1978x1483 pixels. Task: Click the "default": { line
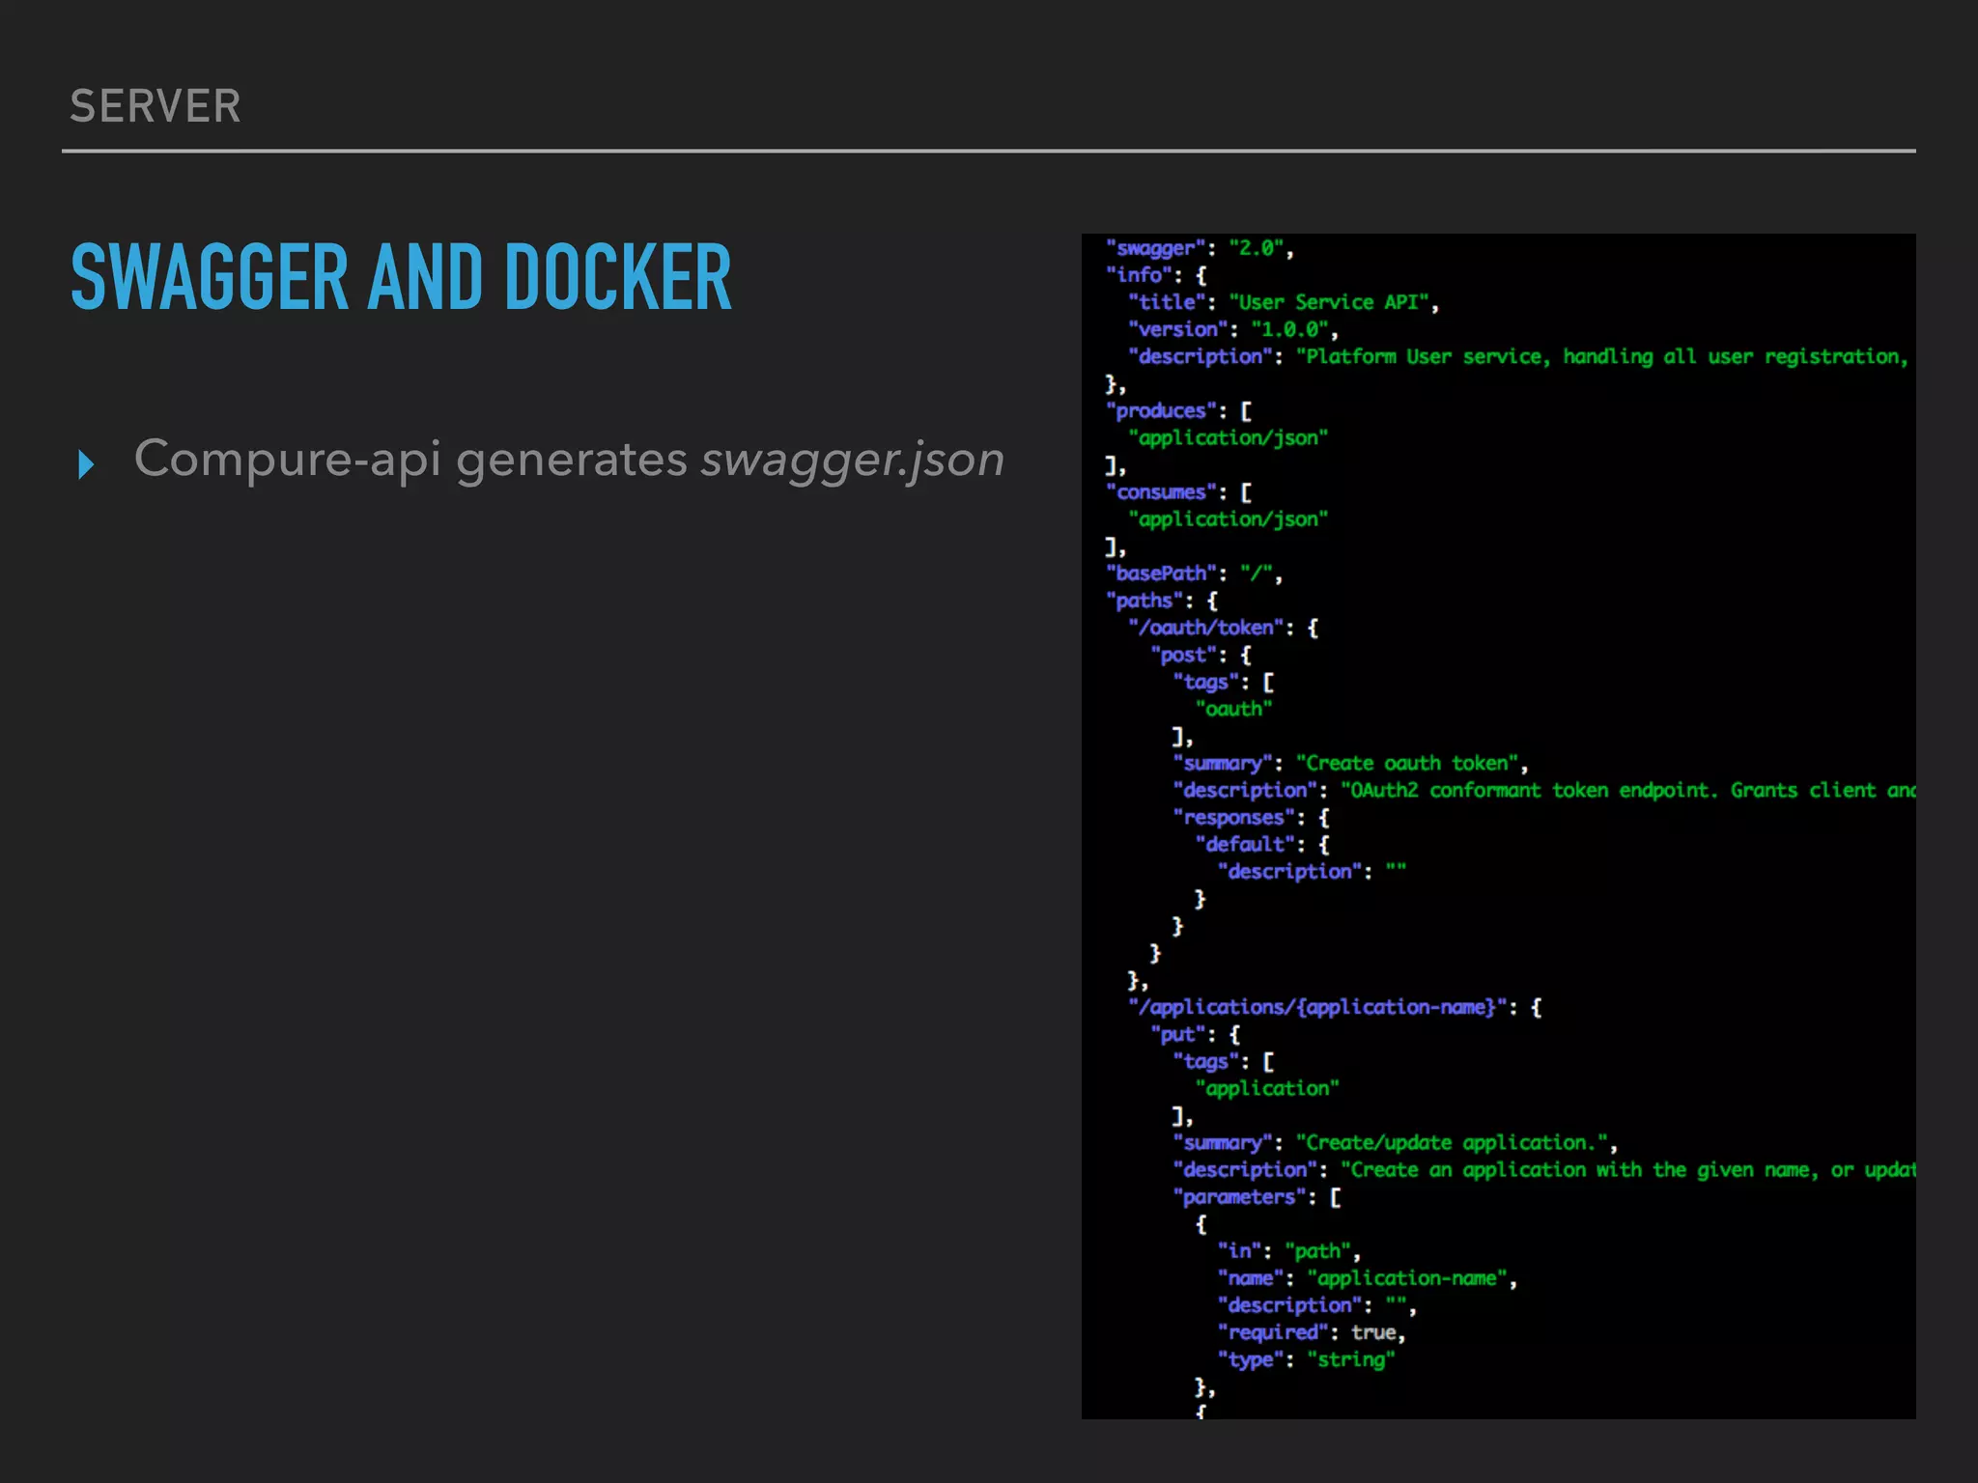point(1263,844)
